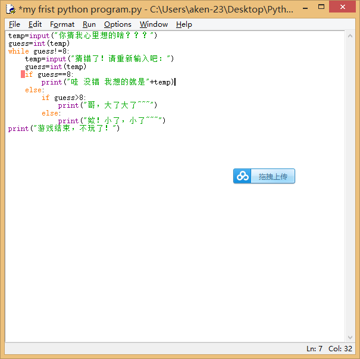The width and height of the screenshot is (360, 359).
Task: Open the Edit menu
Action: (35, 24)
